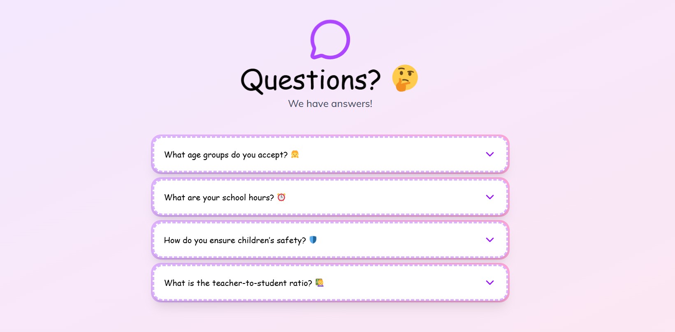675x332 pixels.
Task: Click the We have answers! subtitle
Action: [x=330, y=104]
